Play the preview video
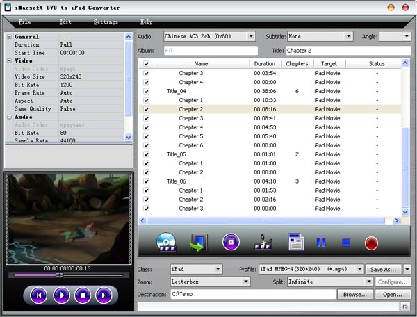 coord(61,295)
